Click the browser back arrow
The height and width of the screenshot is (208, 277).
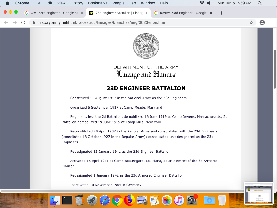tap(6, 23)
